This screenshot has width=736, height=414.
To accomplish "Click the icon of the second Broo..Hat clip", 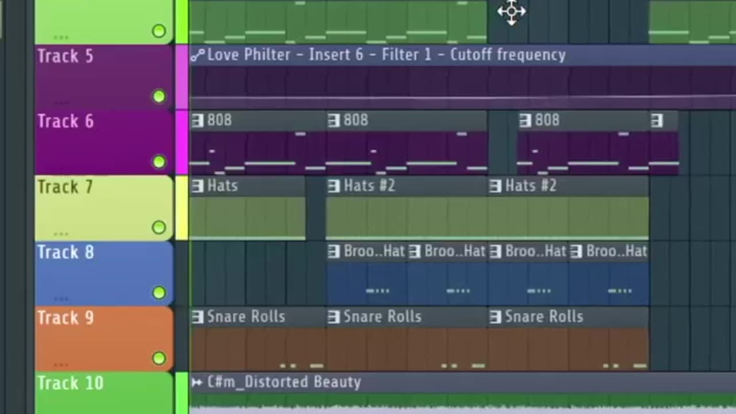I will point(415,251).
